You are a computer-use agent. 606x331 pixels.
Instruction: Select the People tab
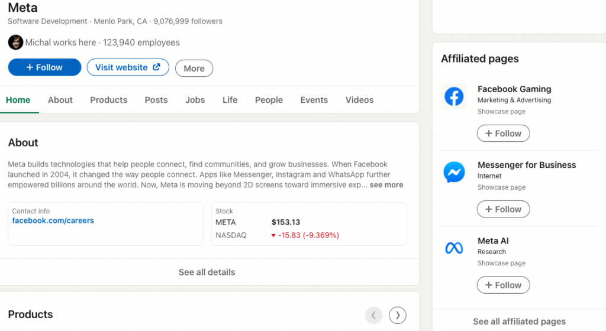[x=269, y=100]
